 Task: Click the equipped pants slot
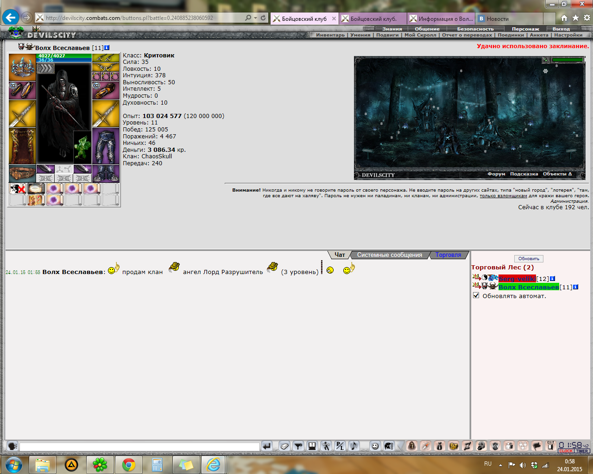(x=106, y=146)
